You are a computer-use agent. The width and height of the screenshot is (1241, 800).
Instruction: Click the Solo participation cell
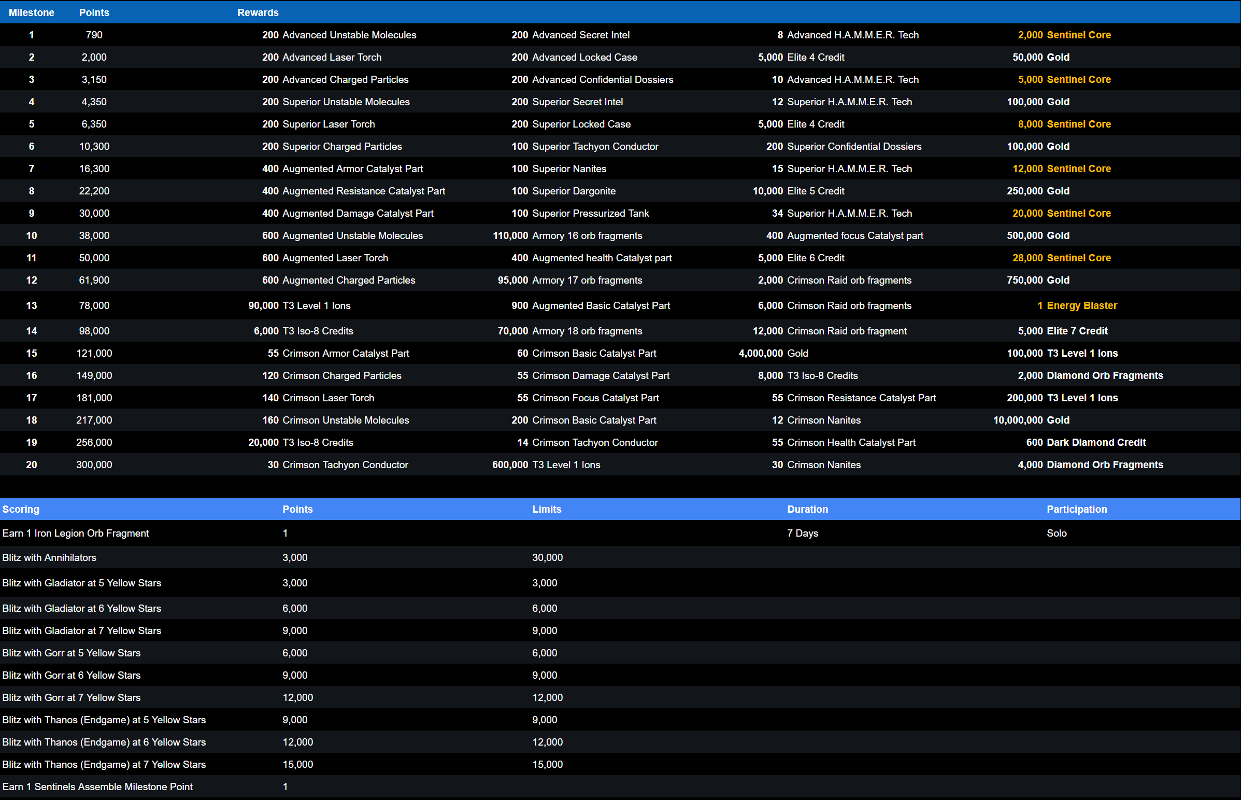[x=1056, y=533]
